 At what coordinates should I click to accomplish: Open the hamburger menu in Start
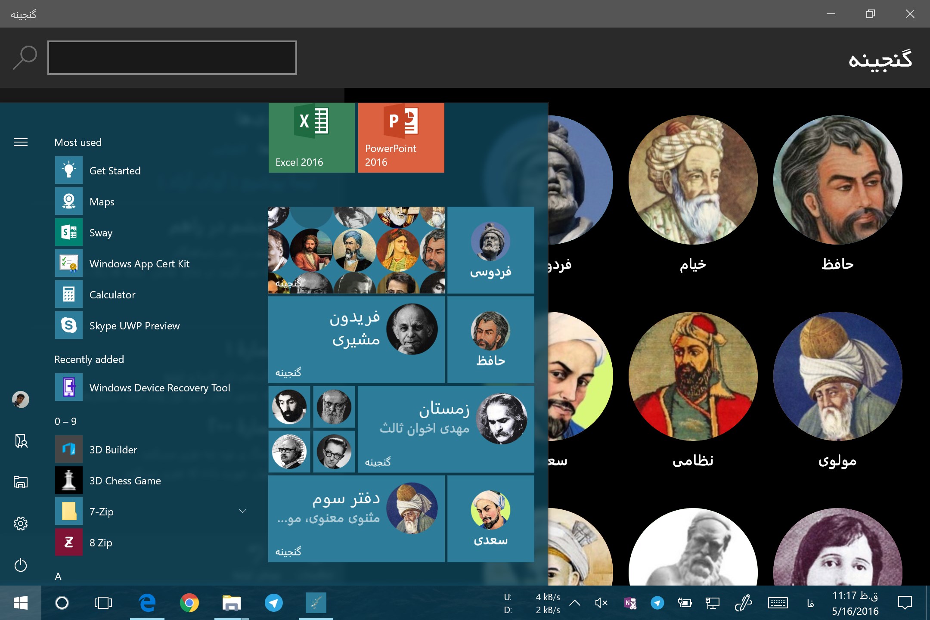pos(21,143)
